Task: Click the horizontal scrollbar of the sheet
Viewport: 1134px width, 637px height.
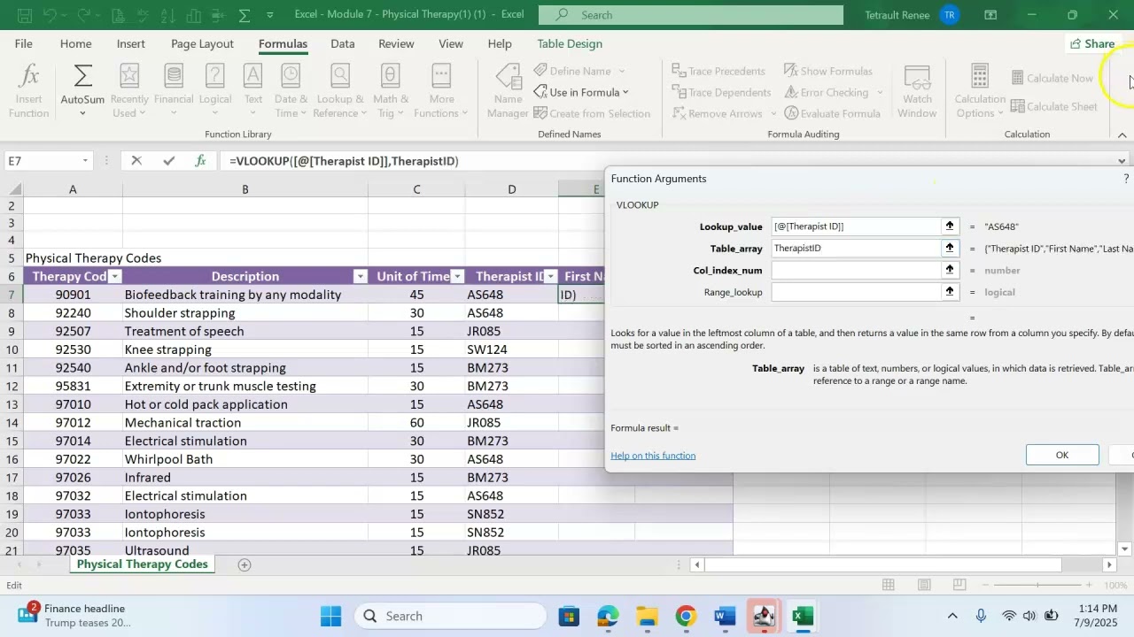Action: (x=884, y=564)
